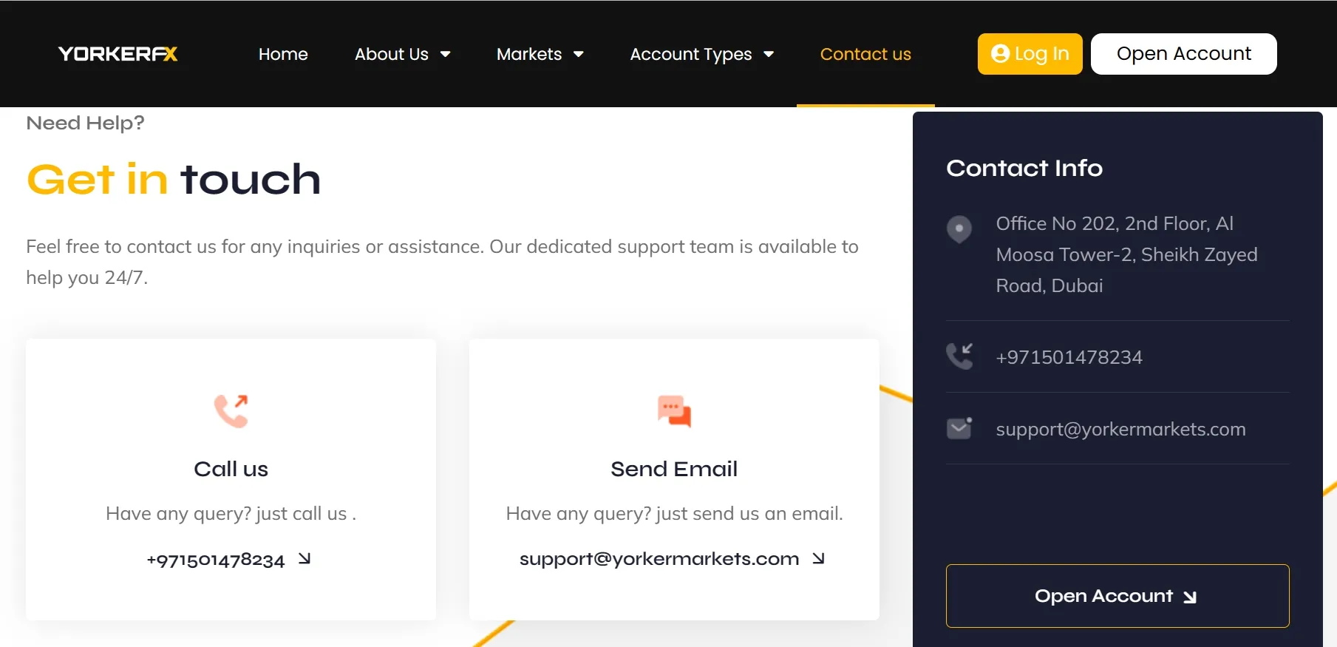Click the Get in touch heading
Image resolution: width=1337 pixels, height=647 pixels.
pyautogui.click(x=174, y=180)
